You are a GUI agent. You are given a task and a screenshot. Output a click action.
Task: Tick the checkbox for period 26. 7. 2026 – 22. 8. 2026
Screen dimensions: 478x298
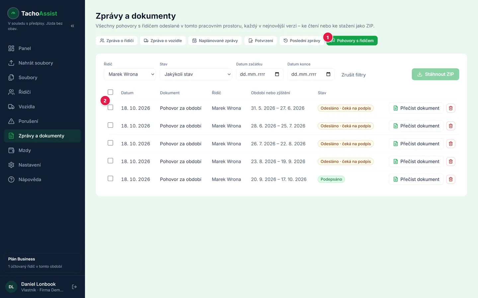pyautogui.click(x=111, y=143)
